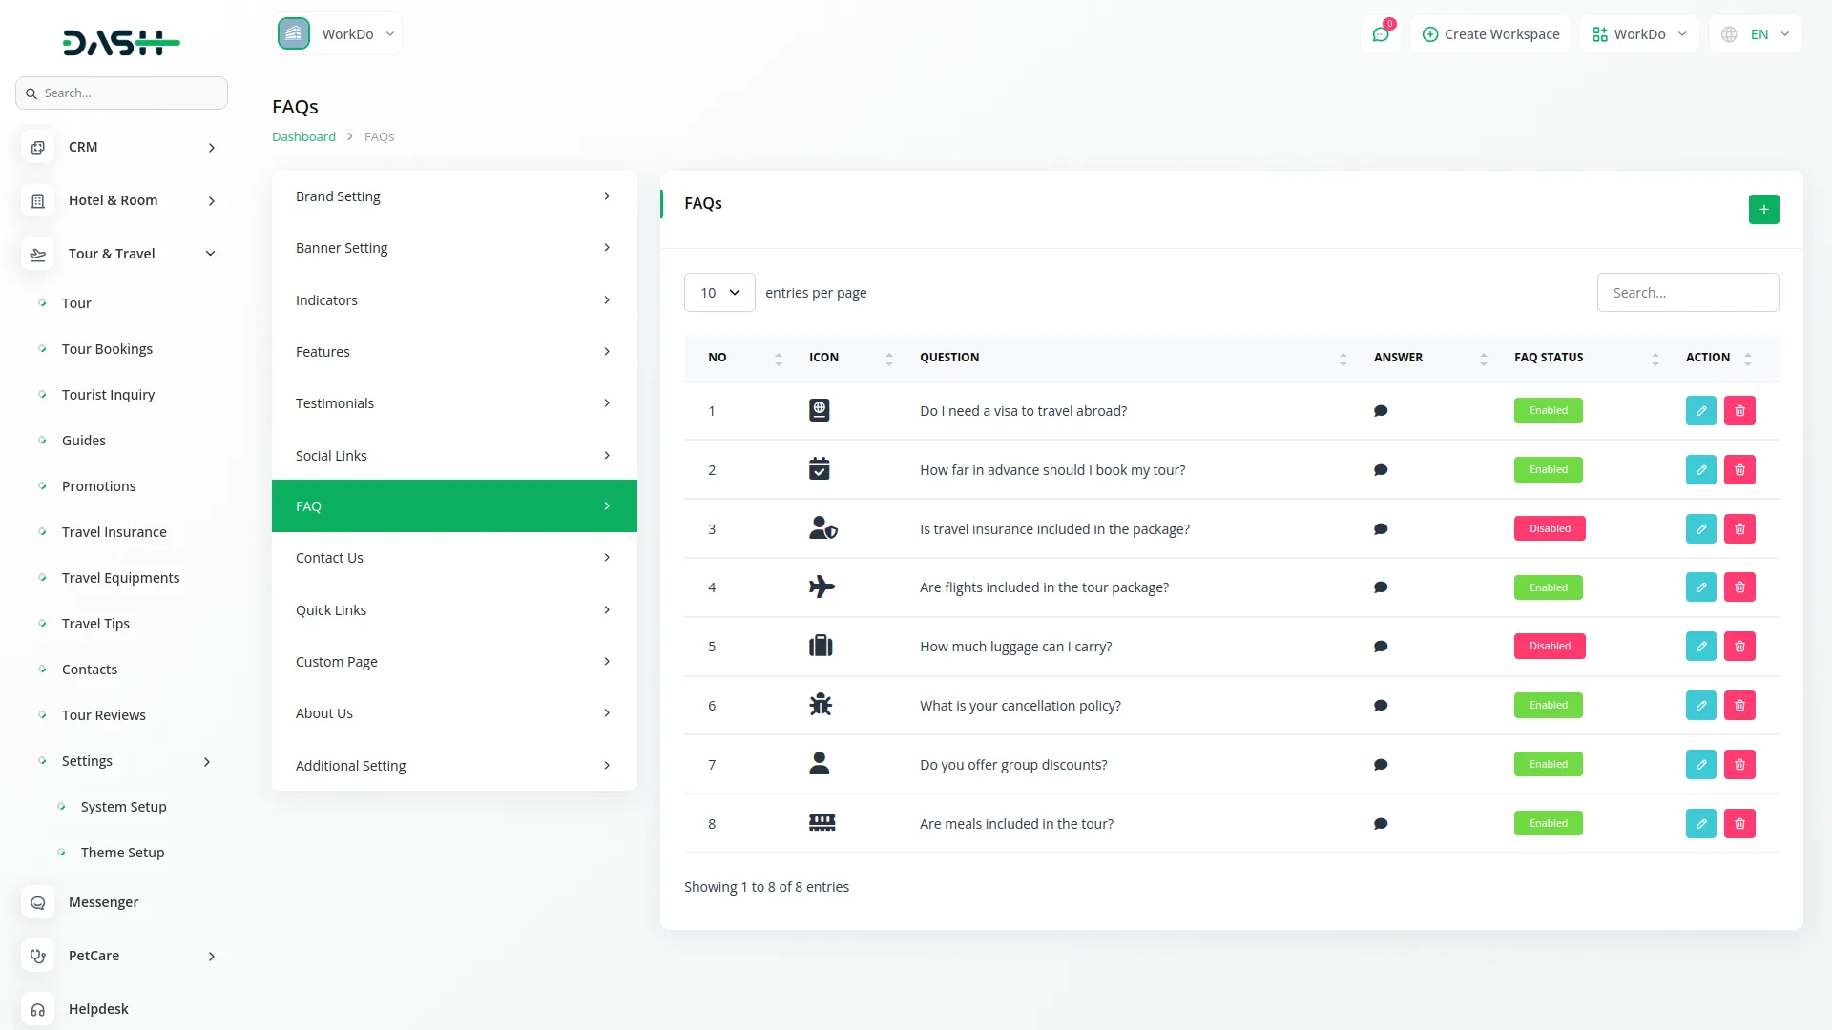The image size is (1832, 1030).
Task: Delete the luggage FAQ entry
Action: click(x=1739, y=647)
